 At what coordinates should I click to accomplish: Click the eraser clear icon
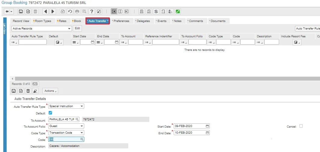(x=35, y=91)
